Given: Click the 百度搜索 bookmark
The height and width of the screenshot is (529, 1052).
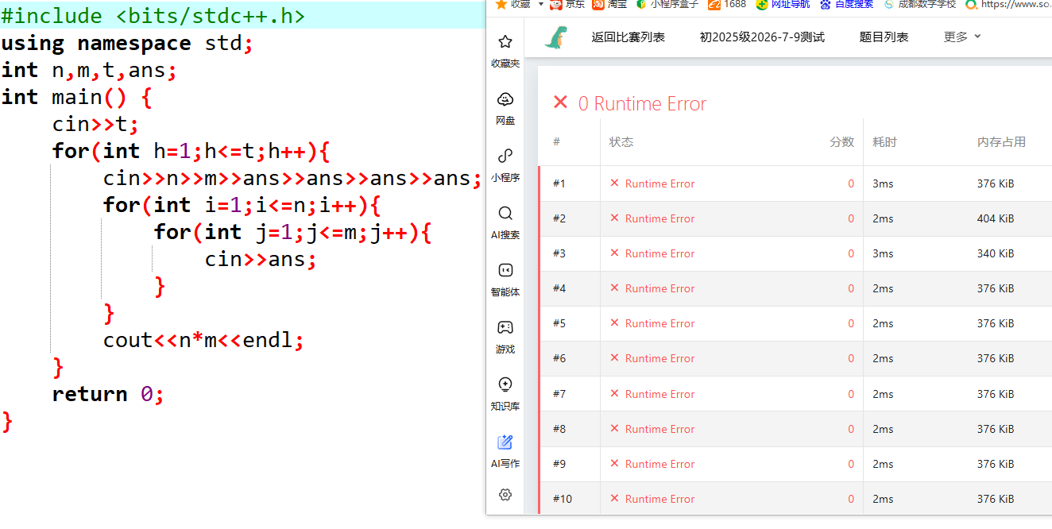Looking at the screenshot, I should [x=847, y=4].
